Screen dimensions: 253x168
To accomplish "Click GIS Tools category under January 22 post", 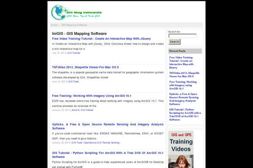I will [77, 143].
